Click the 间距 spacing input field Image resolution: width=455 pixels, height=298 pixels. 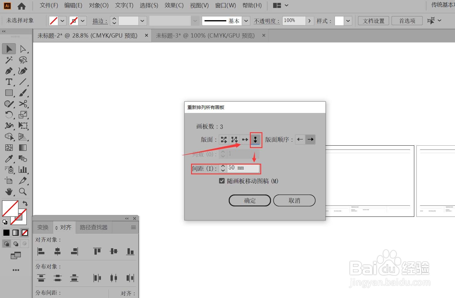243,168
